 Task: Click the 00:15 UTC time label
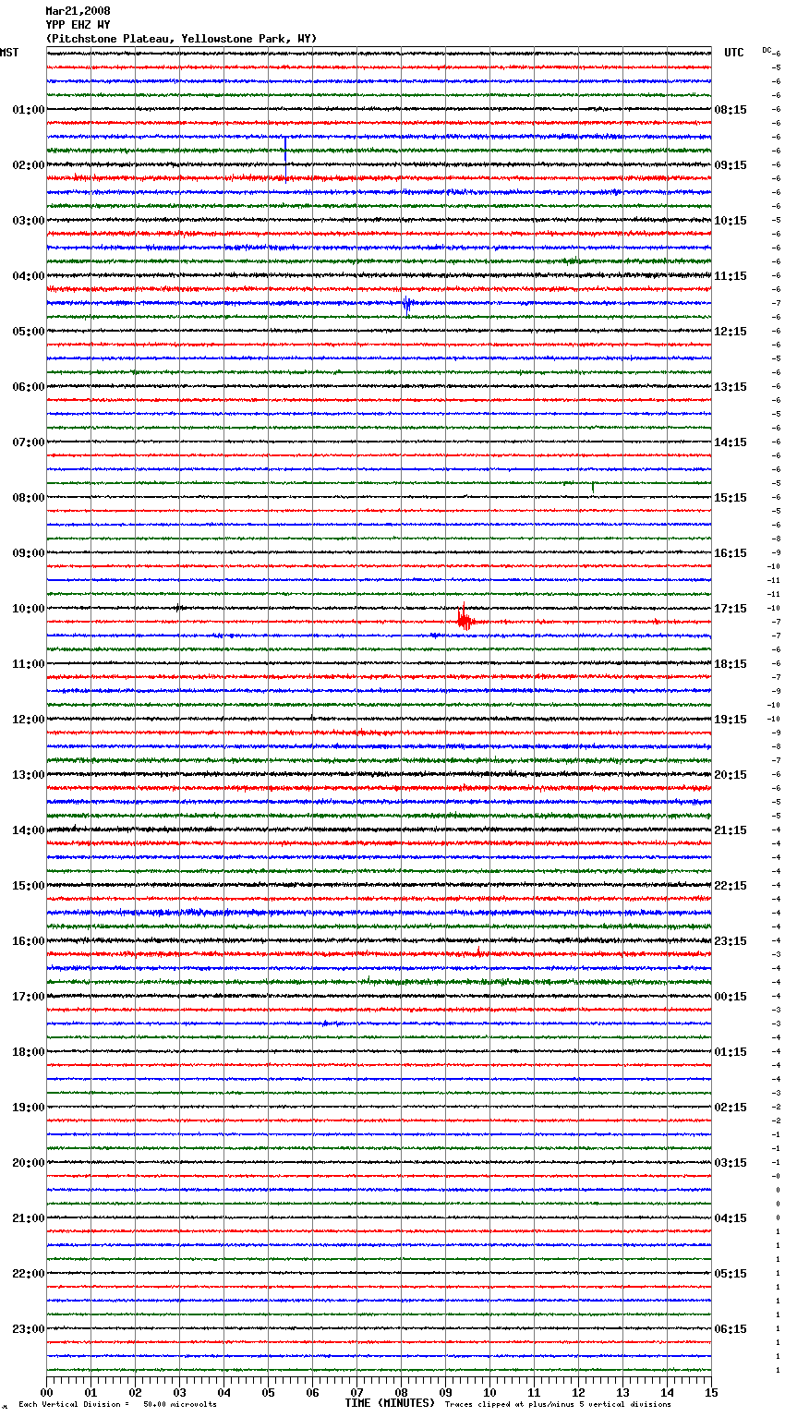pos(731,997)
